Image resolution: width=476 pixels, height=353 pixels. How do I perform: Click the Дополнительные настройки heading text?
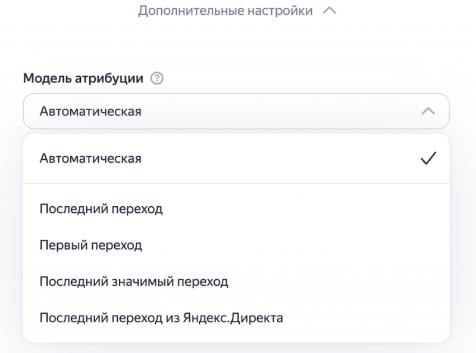[x=226, y=11]
